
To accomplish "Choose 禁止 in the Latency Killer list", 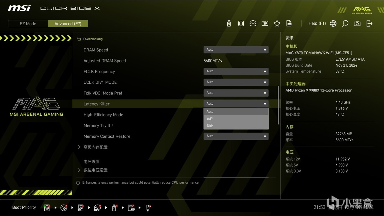I will click(236, 126).
